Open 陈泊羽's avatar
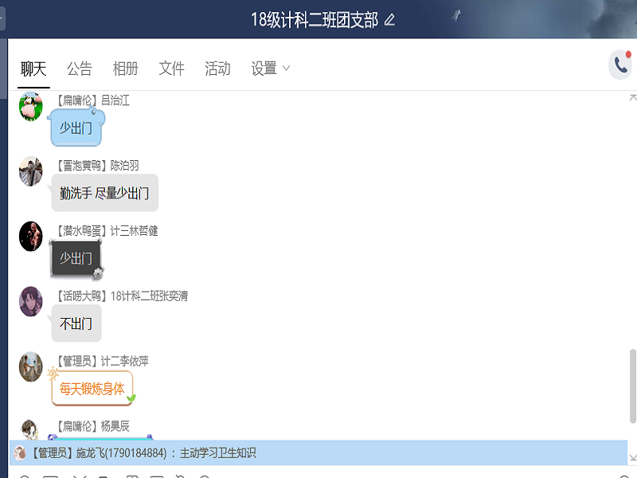637x478 pixels. tap(31, 171)
